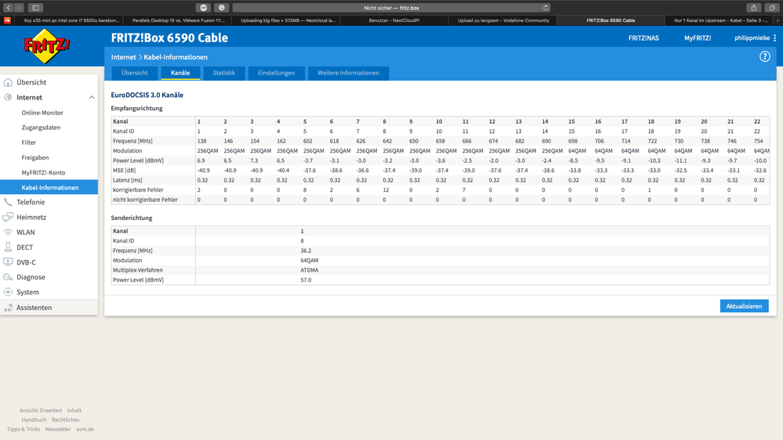Open the MyFRITZ! header link
Image resolution: width=783 pixels, height=440 pixels.
click(698, 38)
